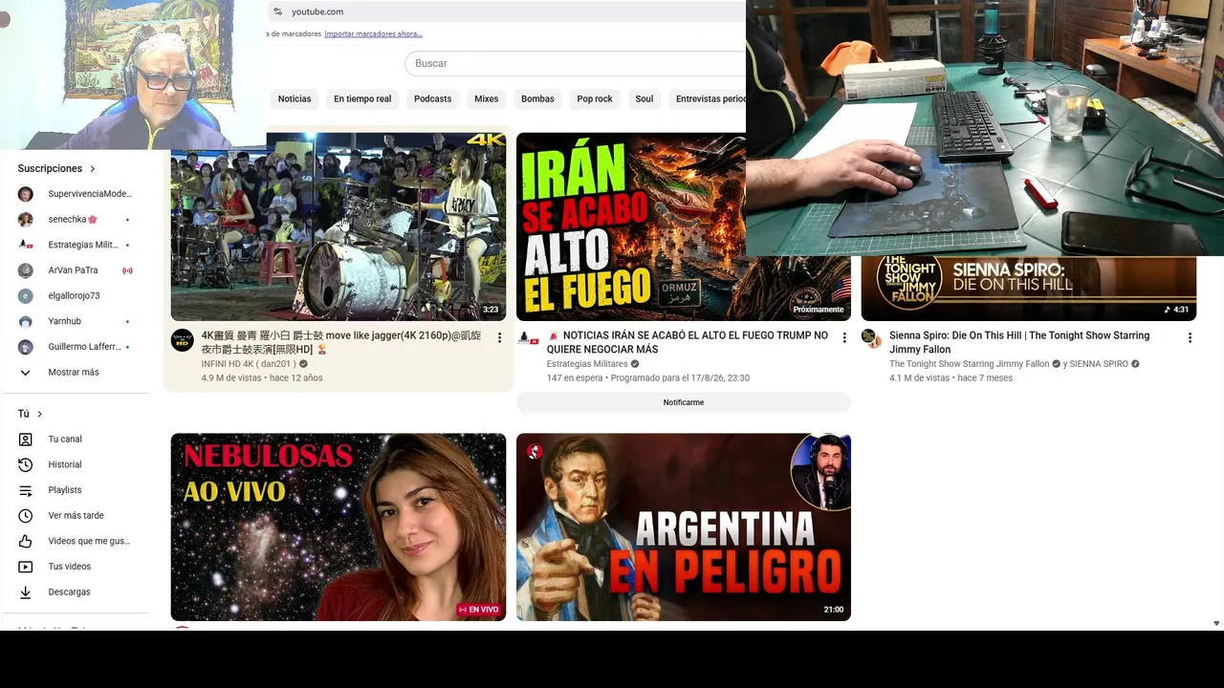The height and width of the screenshot is (688, 1224).
Task: Play the Argentina En Peligro video thumbnail
Action: coord(684,527)
